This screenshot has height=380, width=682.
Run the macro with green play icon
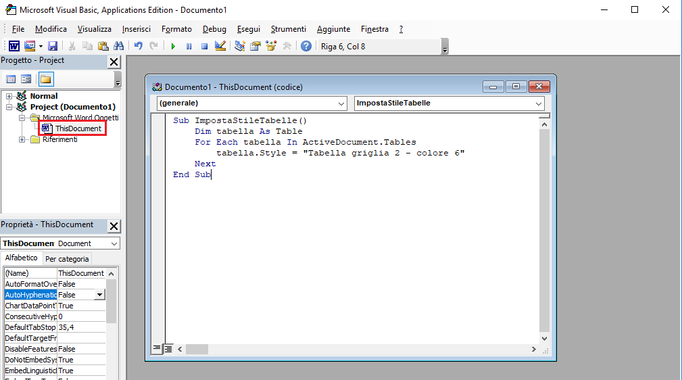pyautogui.click(x=173, y=46)
